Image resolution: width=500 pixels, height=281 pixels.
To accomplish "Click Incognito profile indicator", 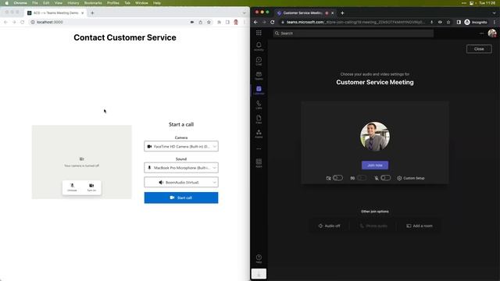I will click(476, 23).
